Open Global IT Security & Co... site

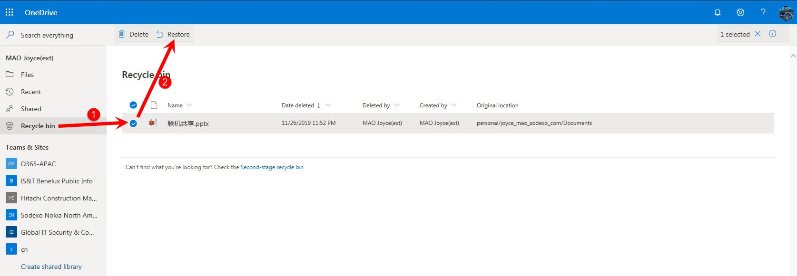pos(57,232)
